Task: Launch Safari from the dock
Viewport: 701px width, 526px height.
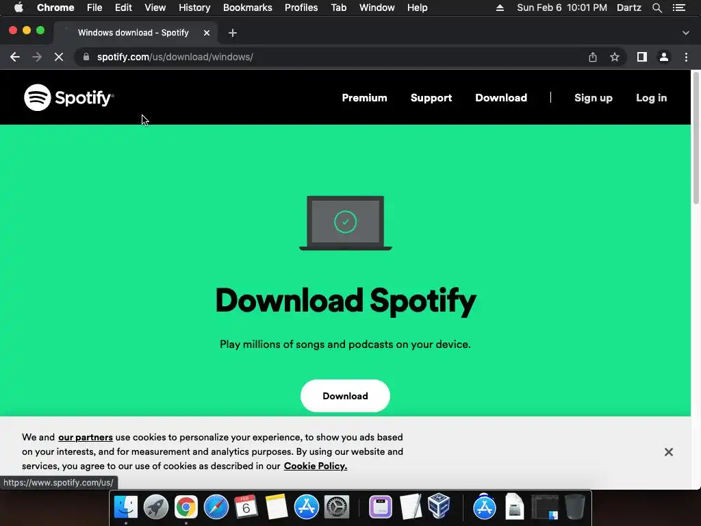Action: coord(216,507)
